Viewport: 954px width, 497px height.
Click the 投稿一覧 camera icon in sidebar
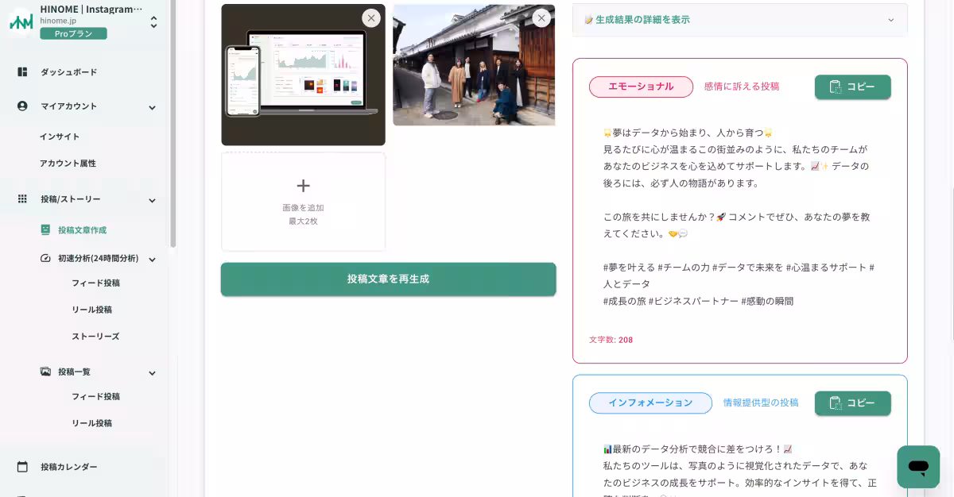tap(45, 372)
